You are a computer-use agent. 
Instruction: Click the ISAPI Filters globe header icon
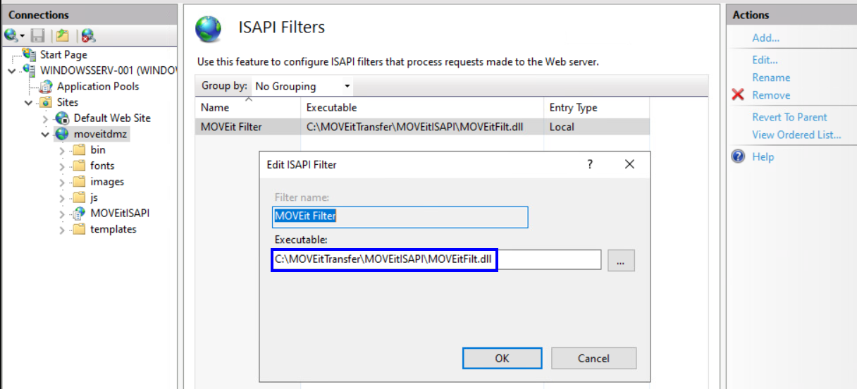[209, 29]
